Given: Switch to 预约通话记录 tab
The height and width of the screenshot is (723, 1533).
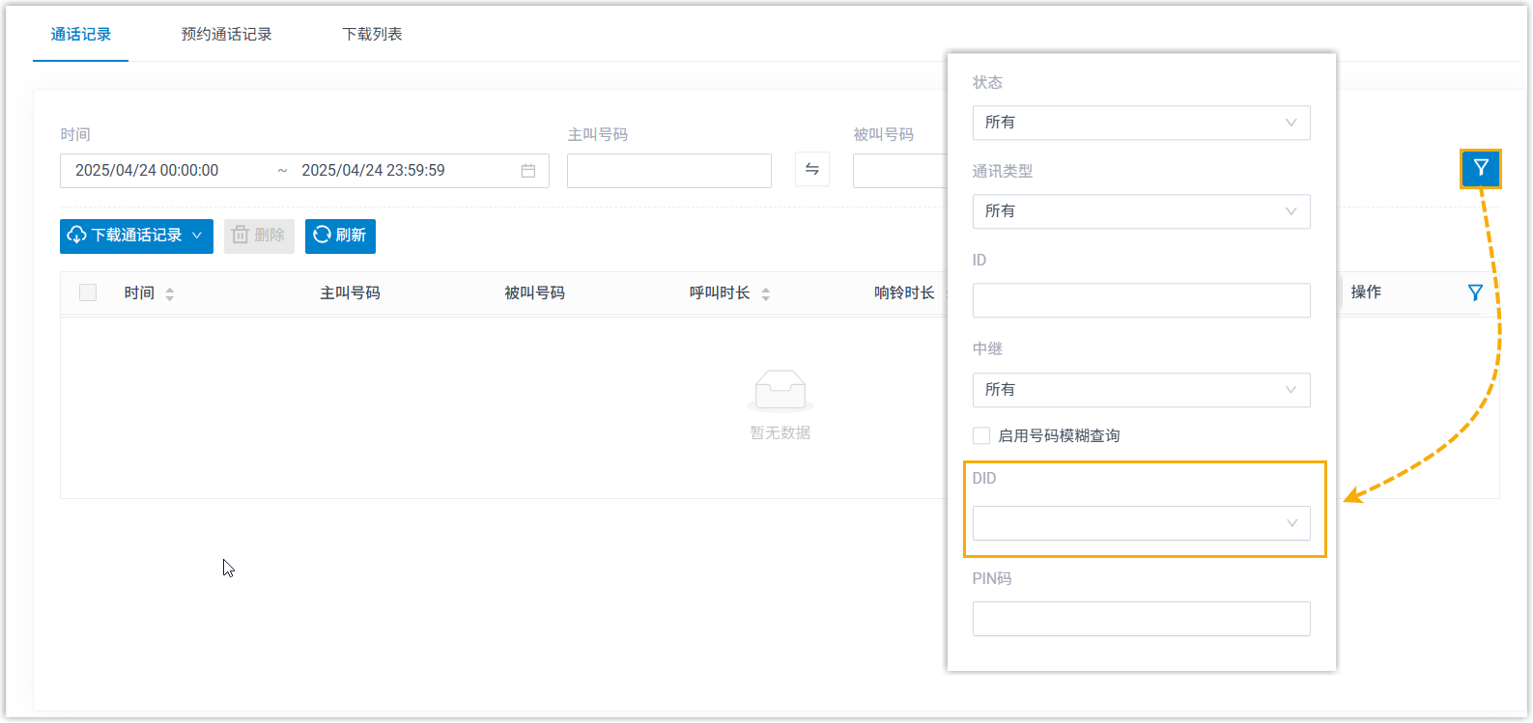Looking at the screenshot, I should [x=226, y=34].
